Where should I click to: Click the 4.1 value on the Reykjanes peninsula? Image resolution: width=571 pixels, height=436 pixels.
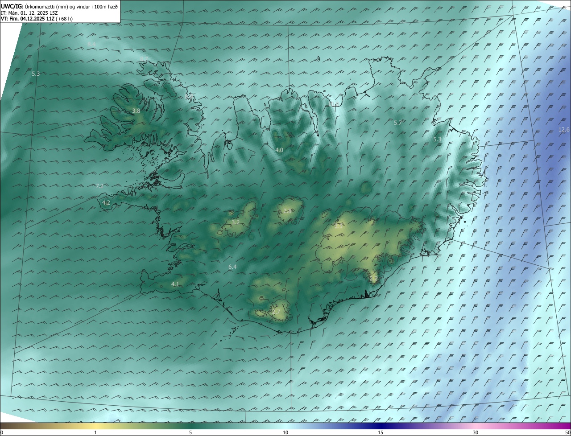coord(175,284)
